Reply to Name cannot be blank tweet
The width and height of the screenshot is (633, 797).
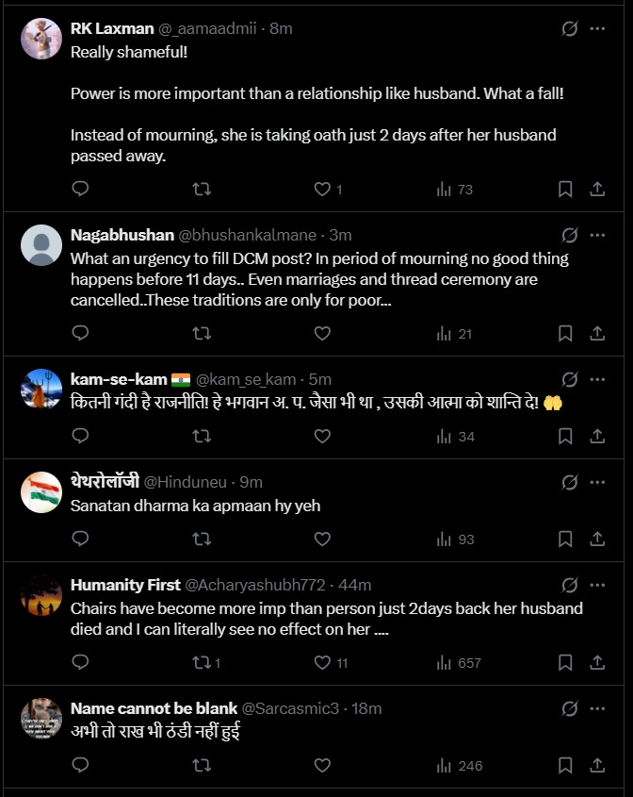click(81, 766)
